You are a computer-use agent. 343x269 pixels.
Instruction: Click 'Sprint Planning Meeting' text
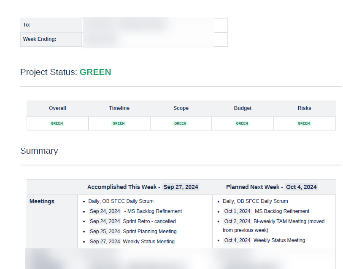point(150,232)
